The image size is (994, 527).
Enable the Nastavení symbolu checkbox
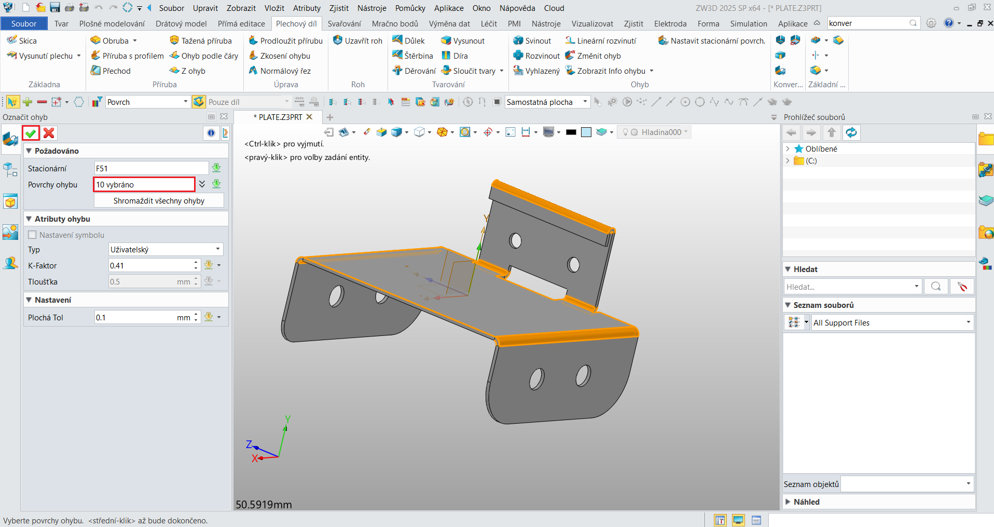pos(32,235)
